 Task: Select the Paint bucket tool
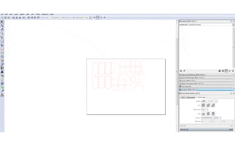tap(2, 84)
